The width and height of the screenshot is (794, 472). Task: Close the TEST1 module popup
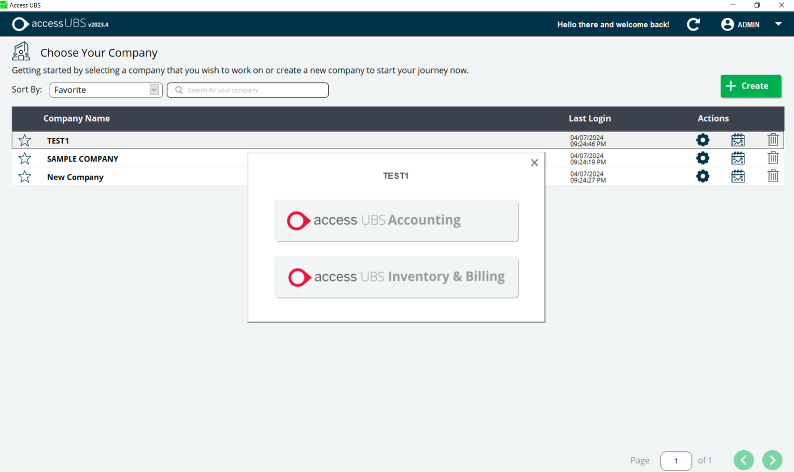tap(534, 163)
